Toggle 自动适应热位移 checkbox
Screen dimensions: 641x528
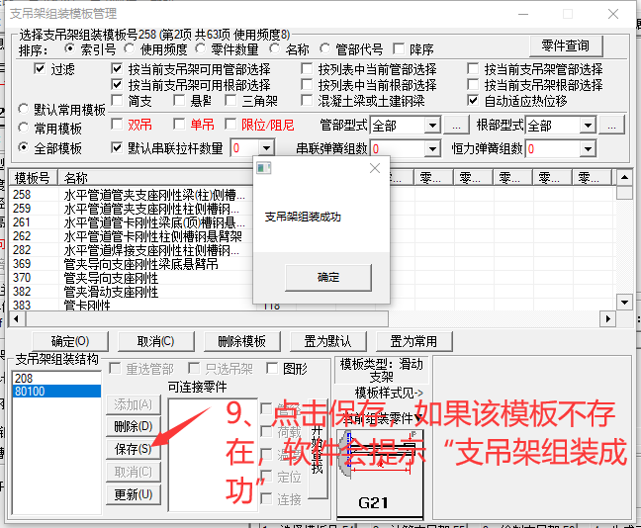(x=473, y=100)
